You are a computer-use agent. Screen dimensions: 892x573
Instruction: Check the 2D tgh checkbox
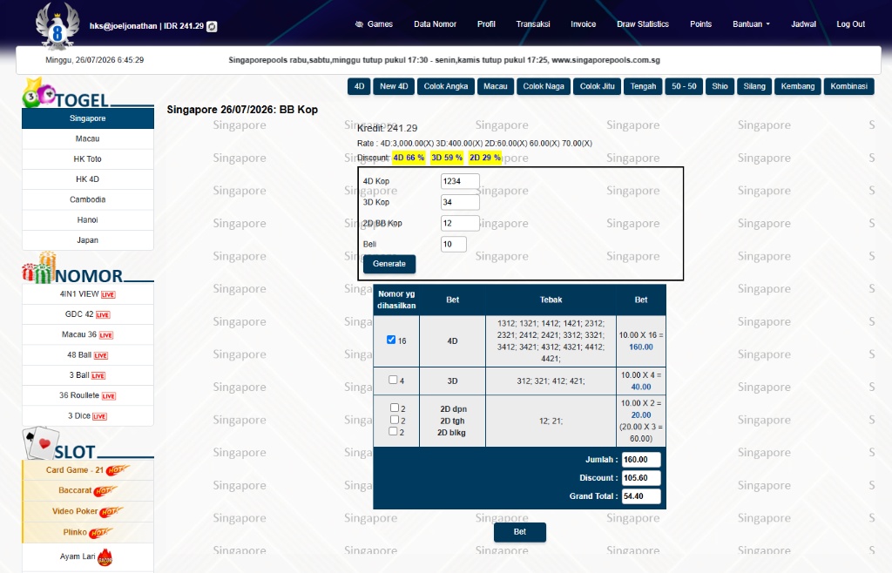[394, 420]
